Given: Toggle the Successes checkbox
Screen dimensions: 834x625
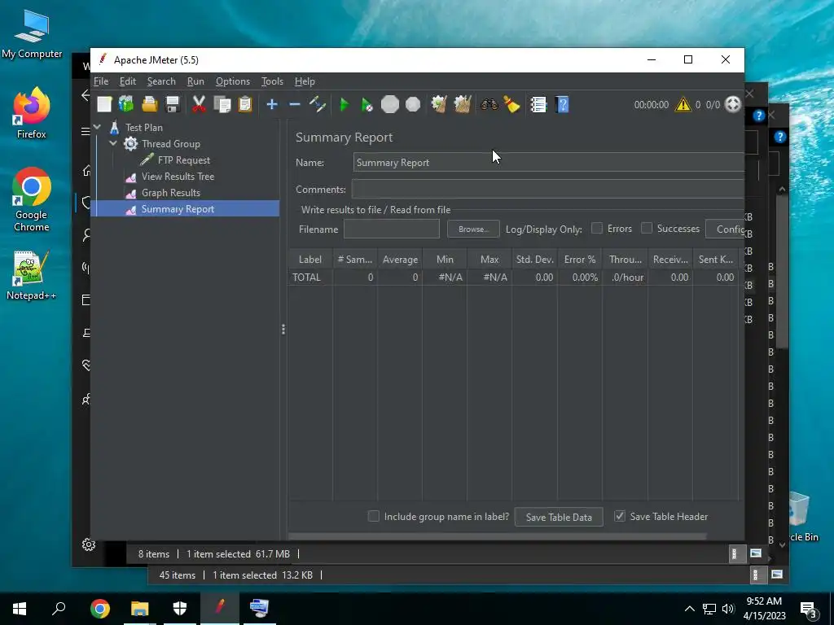Looking at the screenshot, I should 646,228.
